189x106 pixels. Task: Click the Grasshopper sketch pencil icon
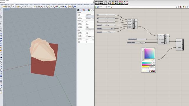click(x=112, y=7)
